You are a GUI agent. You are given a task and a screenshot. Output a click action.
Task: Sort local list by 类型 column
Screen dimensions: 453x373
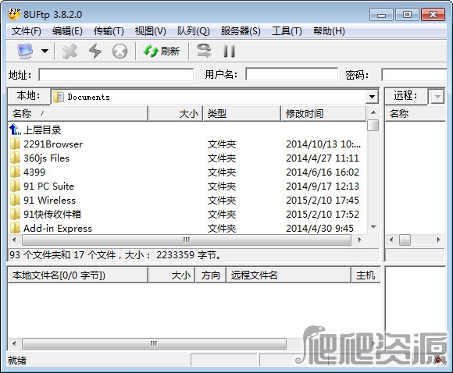point(242,113)
